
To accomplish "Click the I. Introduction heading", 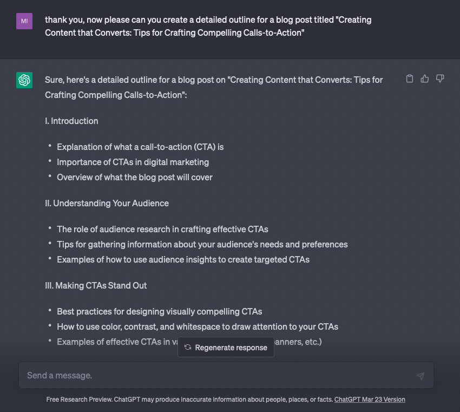I will coord(71,121).
